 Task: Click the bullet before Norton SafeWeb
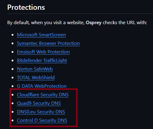tap(13, 69)
